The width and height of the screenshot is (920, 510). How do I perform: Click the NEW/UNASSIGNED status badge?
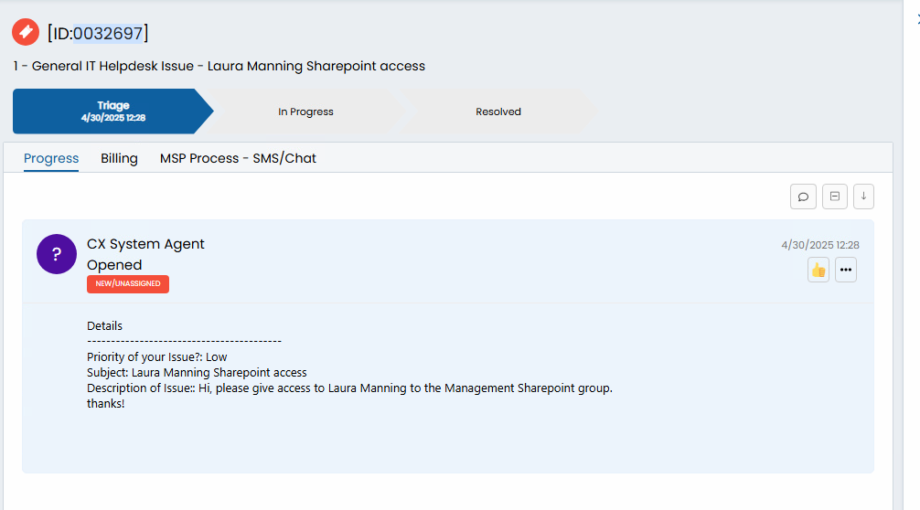pos(128,283)
